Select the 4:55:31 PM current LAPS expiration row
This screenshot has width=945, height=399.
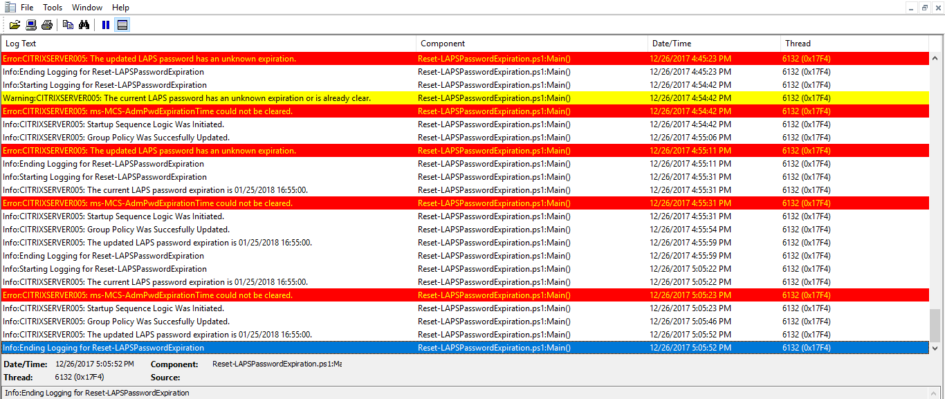[x=465, y=190]
